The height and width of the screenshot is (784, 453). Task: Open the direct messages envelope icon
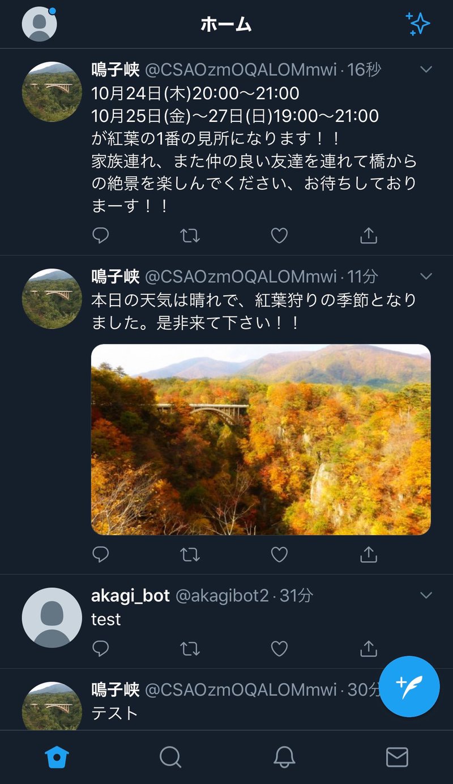pyautogui.click(x=396, y=756)
